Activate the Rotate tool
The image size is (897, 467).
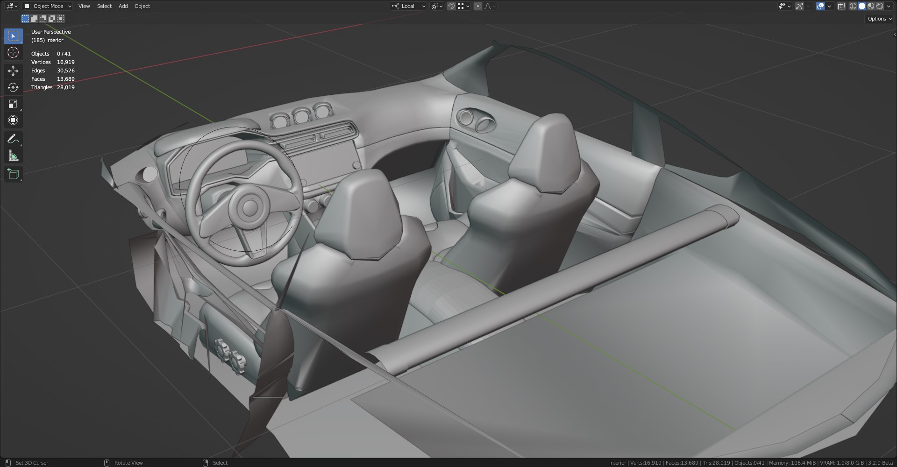[x=13, y=87]
